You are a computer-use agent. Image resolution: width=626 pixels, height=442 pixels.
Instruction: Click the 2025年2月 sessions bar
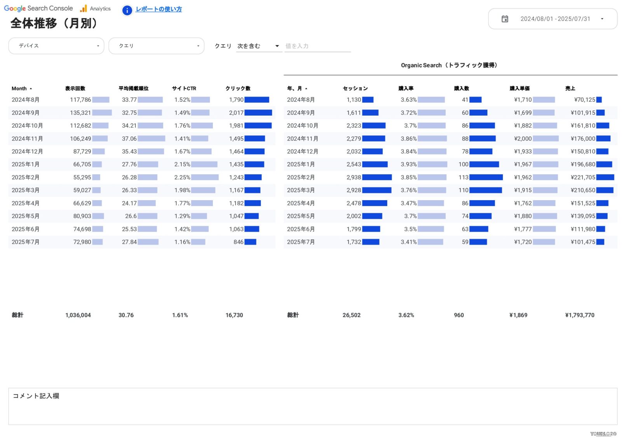(377, 177)
